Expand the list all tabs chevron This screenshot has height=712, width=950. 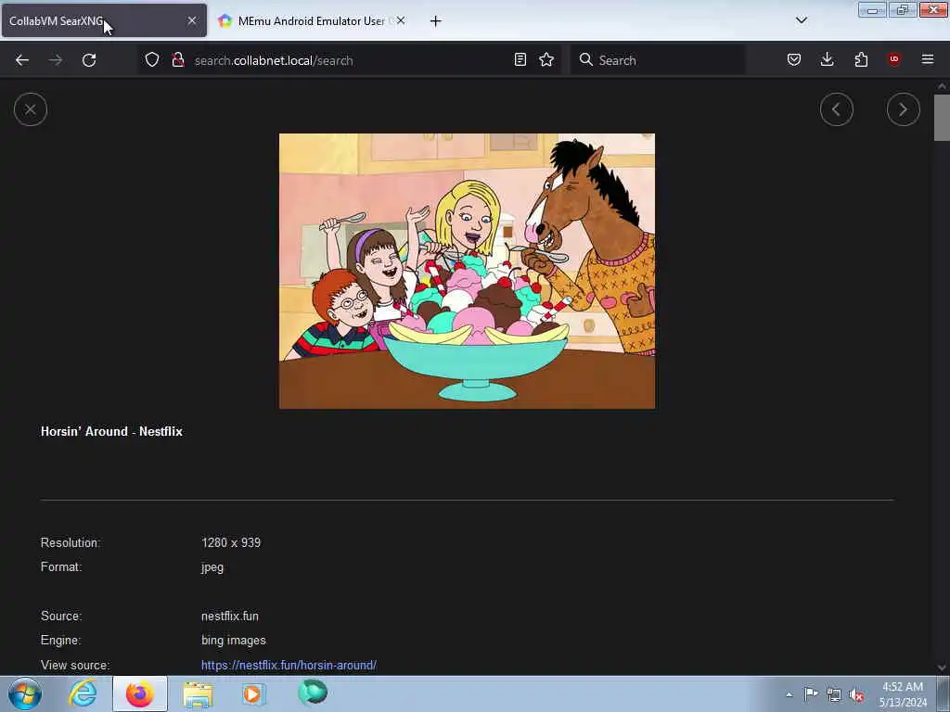pyautogui.click(x=801, y=20)
